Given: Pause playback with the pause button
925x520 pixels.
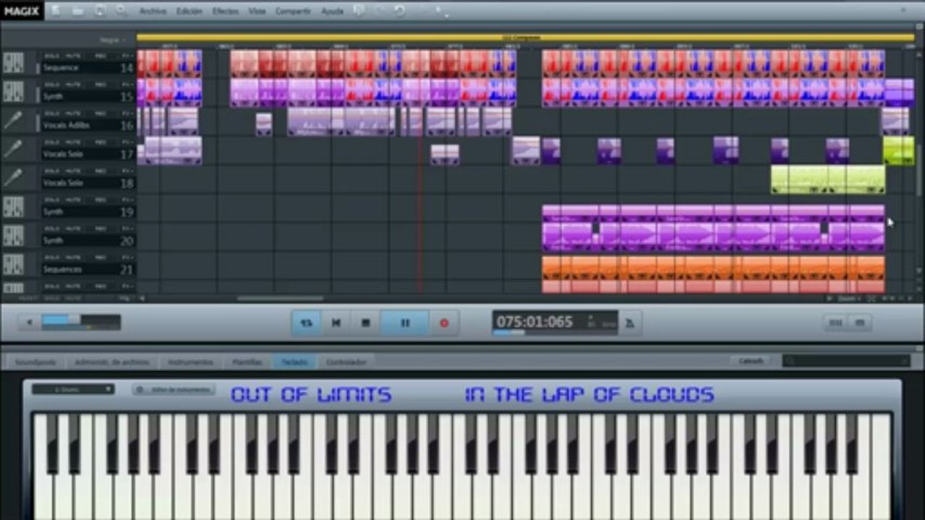Looking at the screenshot, I should [405, 323].
